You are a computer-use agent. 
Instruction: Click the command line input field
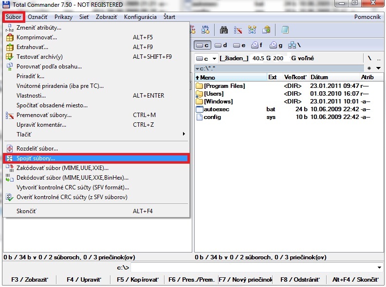point(254,268)
